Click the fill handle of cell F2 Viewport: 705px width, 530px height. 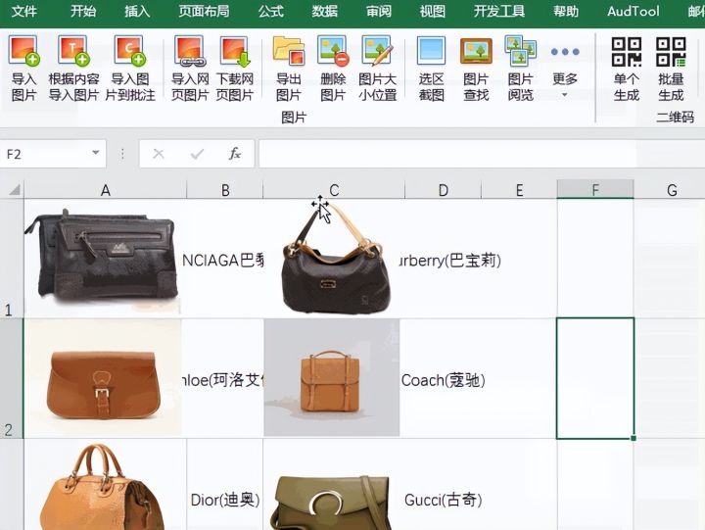coord(634,438)
